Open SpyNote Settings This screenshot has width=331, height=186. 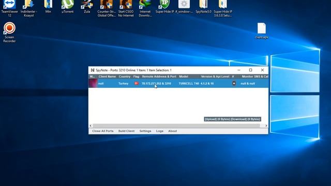pyautogui.click(x=145, y=131)
